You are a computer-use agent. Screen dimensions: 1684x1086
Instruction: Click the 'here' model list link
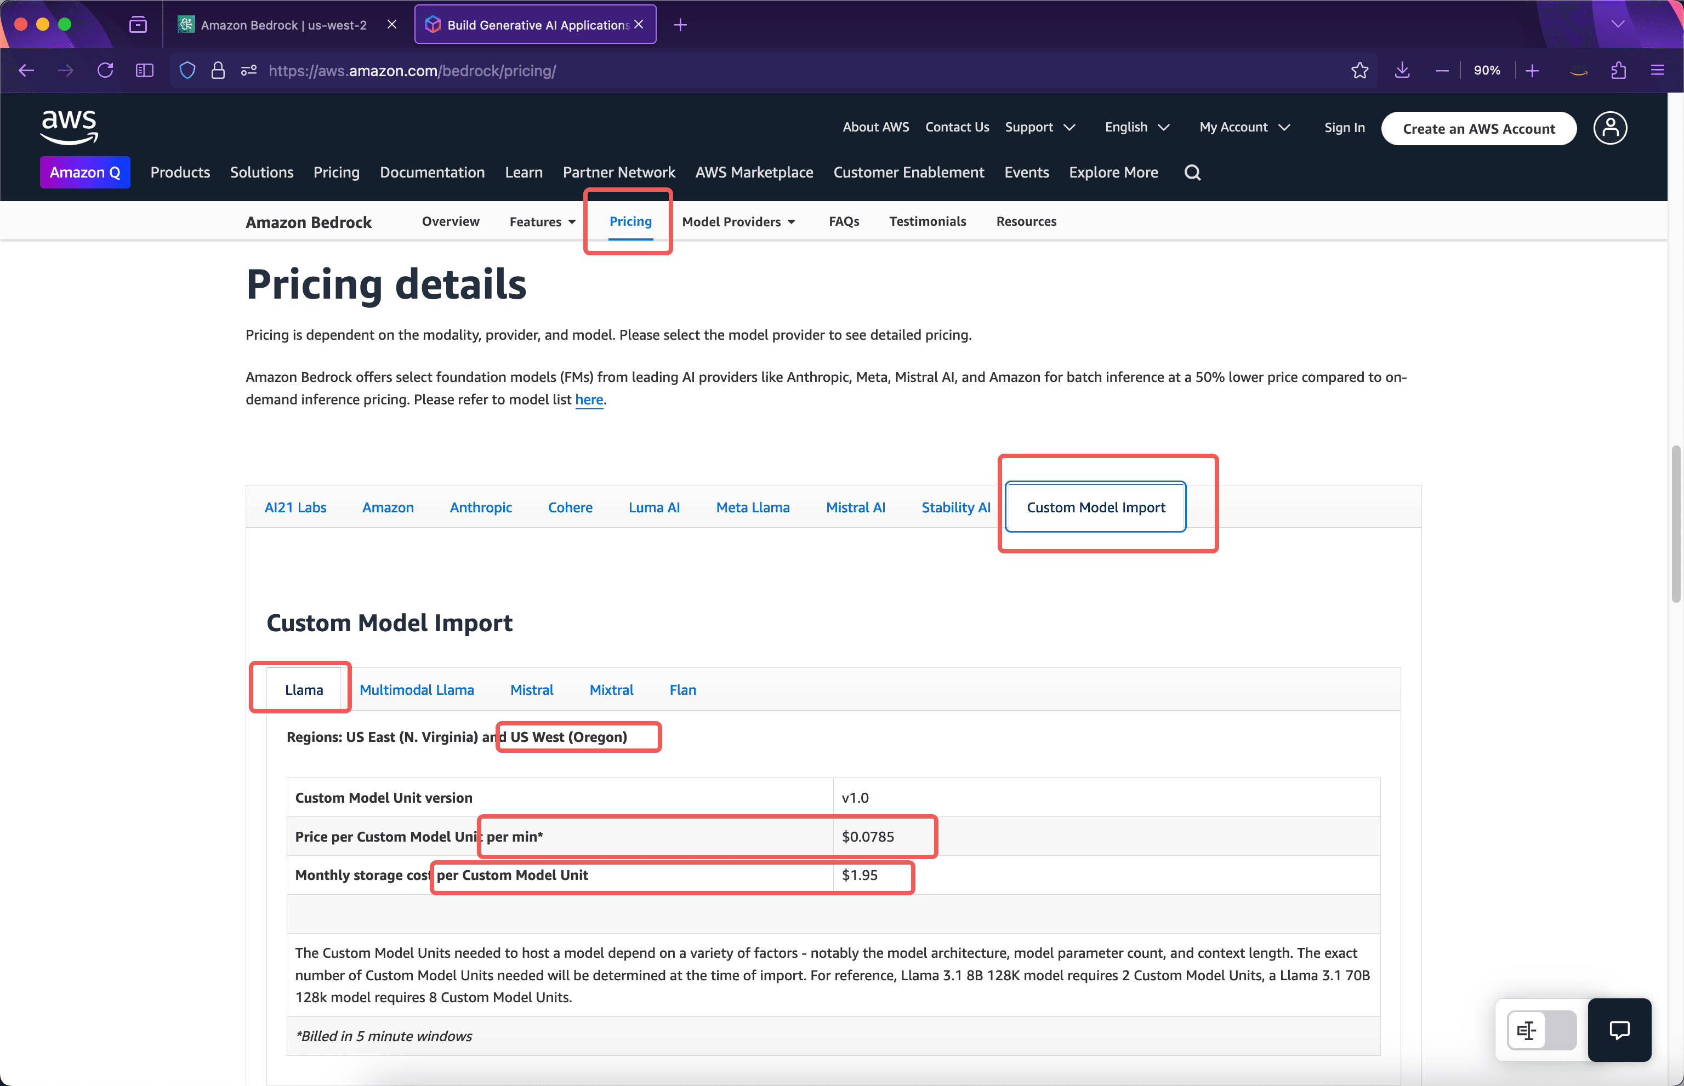pyautogui.click(x=589, y=400)
